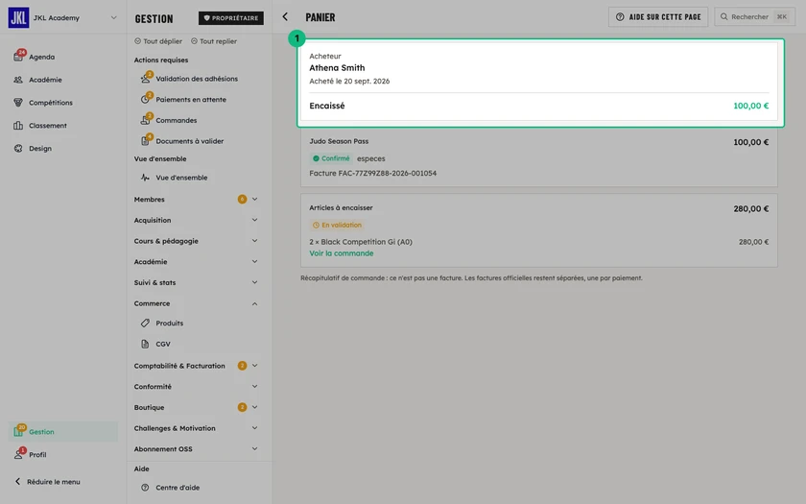Viewport: 806px width, 504px height.
Task: Click the Tout replier icon
Action: click(194, 41)
